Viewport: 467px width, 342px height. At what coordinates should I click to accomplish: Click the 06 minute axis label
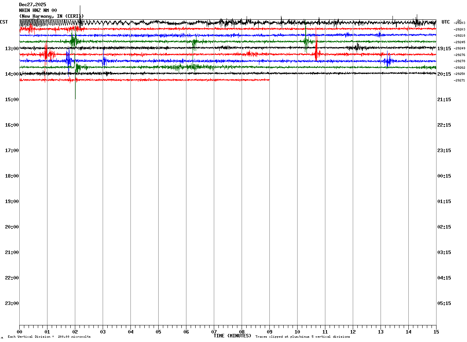point(186,332)
